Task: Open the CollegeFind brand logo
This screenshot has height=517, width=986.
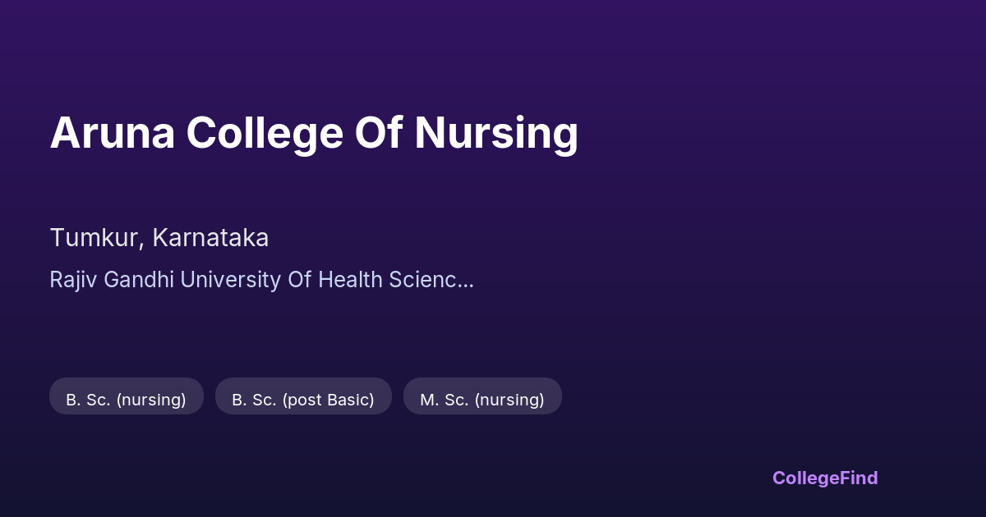Action: [x=825, y=478]
